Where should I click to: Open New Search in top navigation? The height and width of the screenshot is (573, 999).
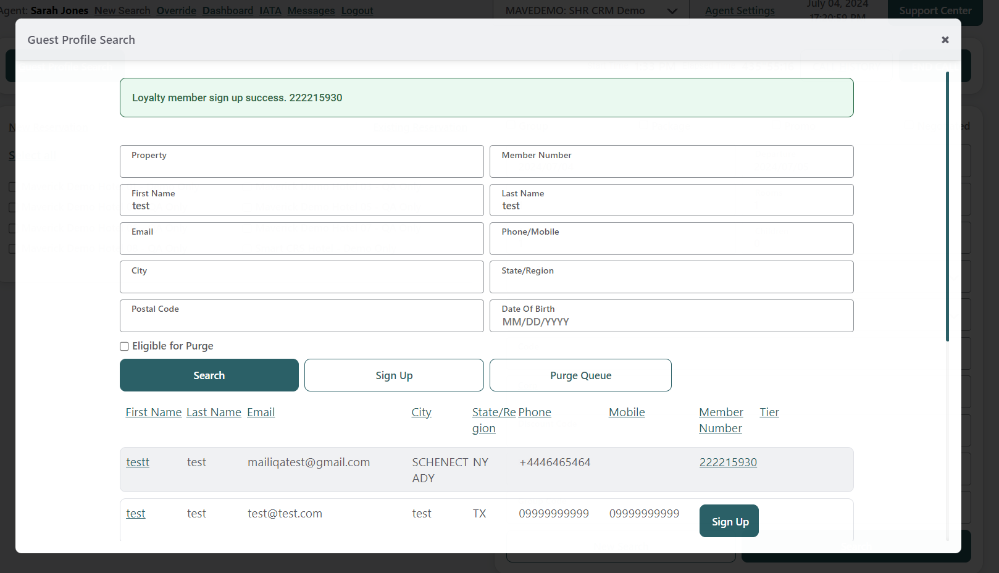[x=122, y=10]
